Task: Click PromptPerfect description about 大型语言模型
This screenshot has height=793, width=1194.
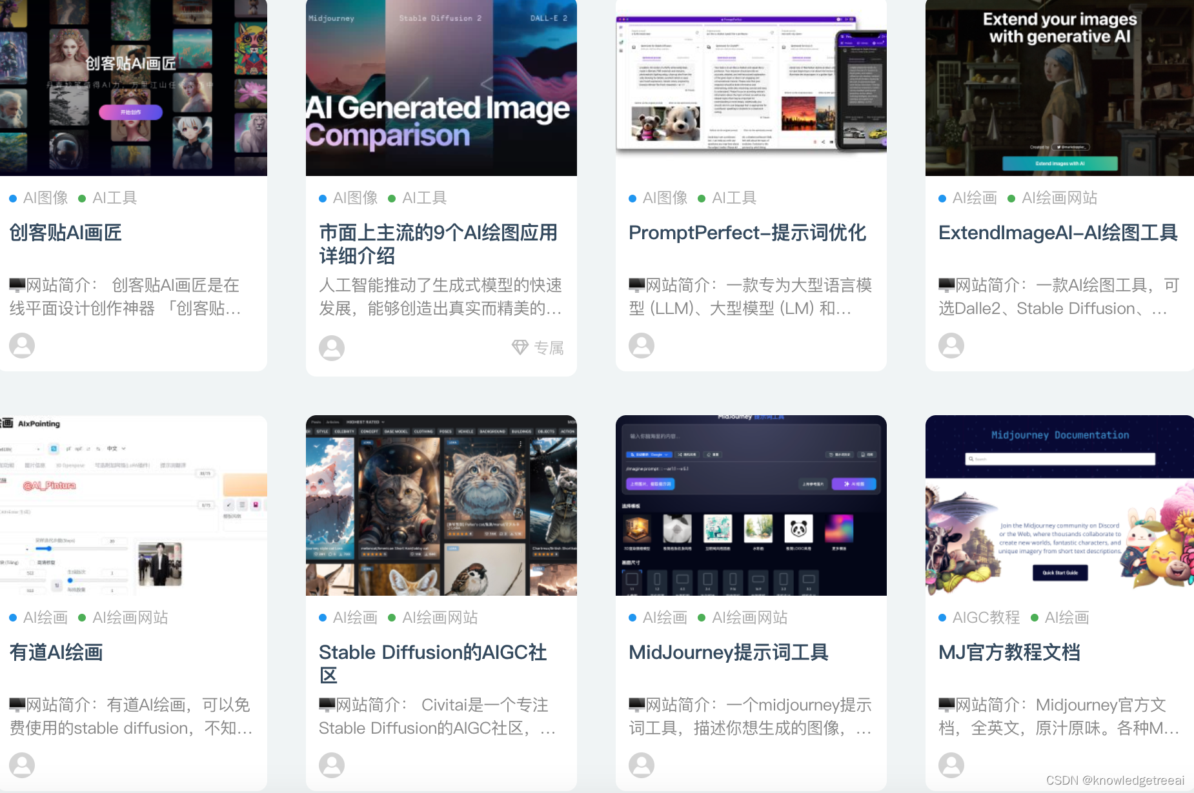Action: (751, 297)
